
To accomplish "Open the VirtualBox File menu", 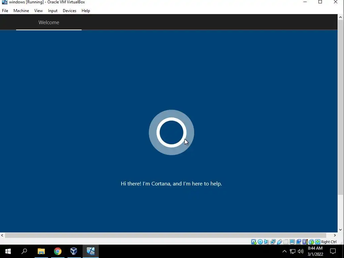I will click(x=5, y=11).
